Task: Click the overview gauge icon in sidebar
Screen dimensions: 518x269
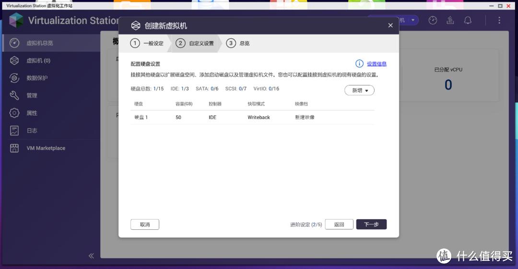Action: [14, 43]
